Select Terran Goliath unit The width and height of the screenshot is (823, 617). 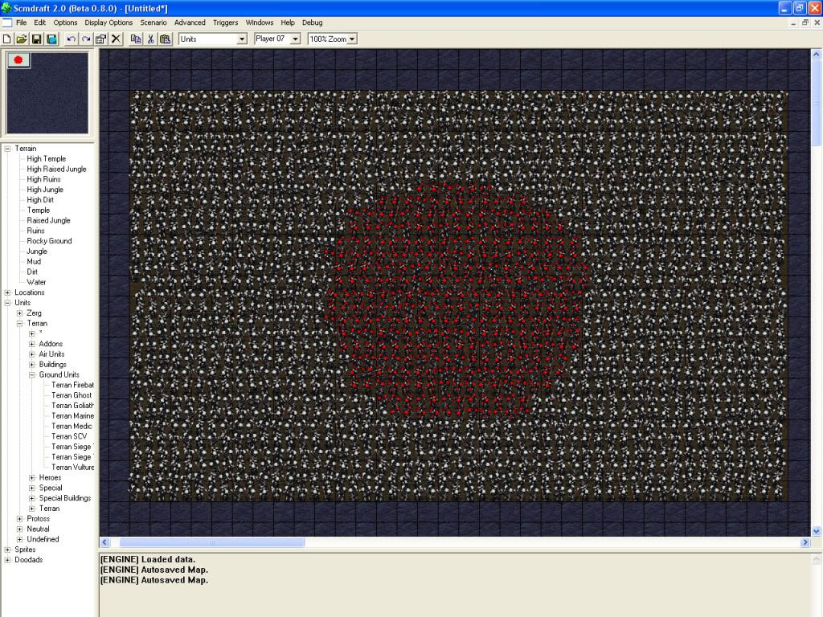[x=72, y=406]
